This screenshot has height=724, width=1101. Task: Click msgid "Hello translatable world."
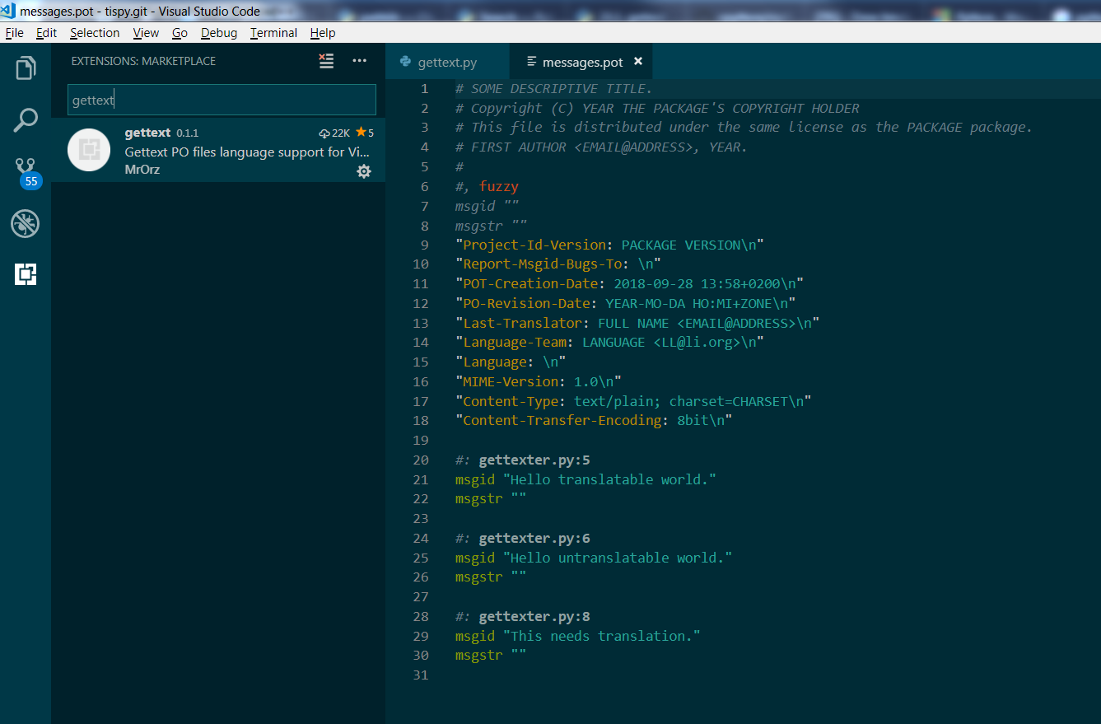(585, 480)
